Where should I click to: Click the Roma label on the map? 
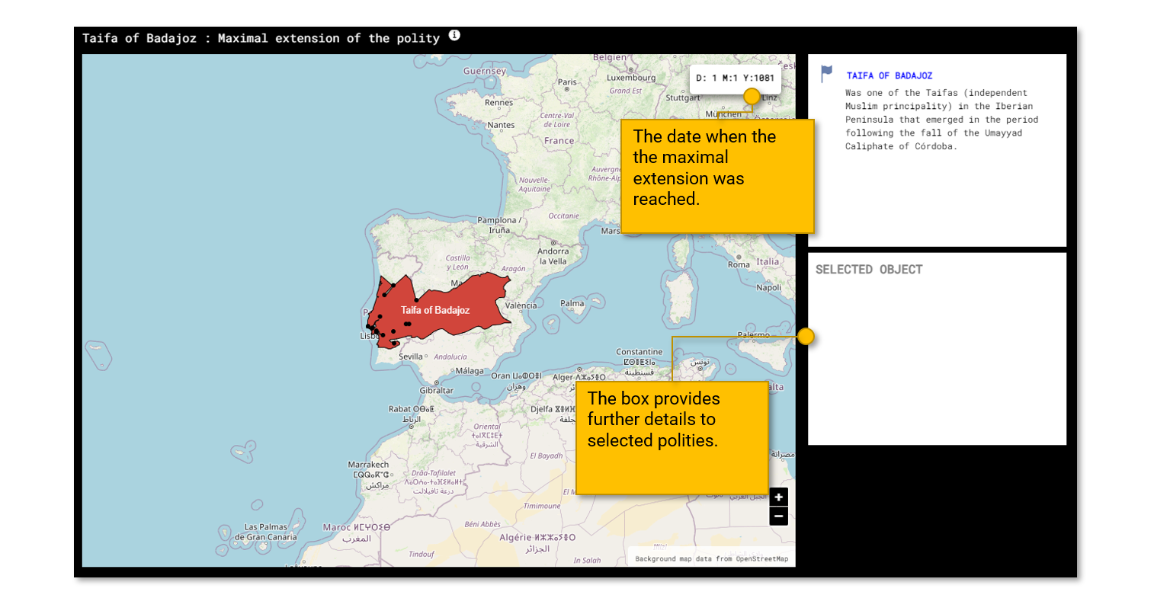(739, 264)
